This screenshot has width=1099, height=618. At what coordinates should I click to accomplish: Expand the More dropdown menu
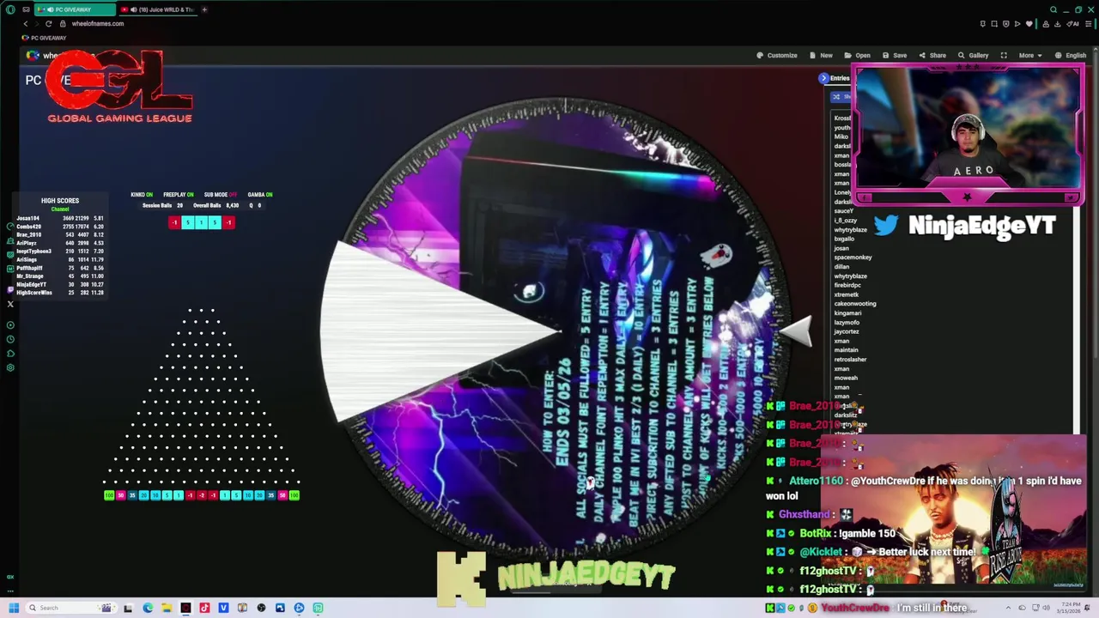(1029, 55)
